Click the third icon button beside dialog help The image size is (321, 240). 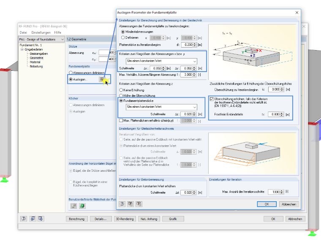tap(139, 204)
